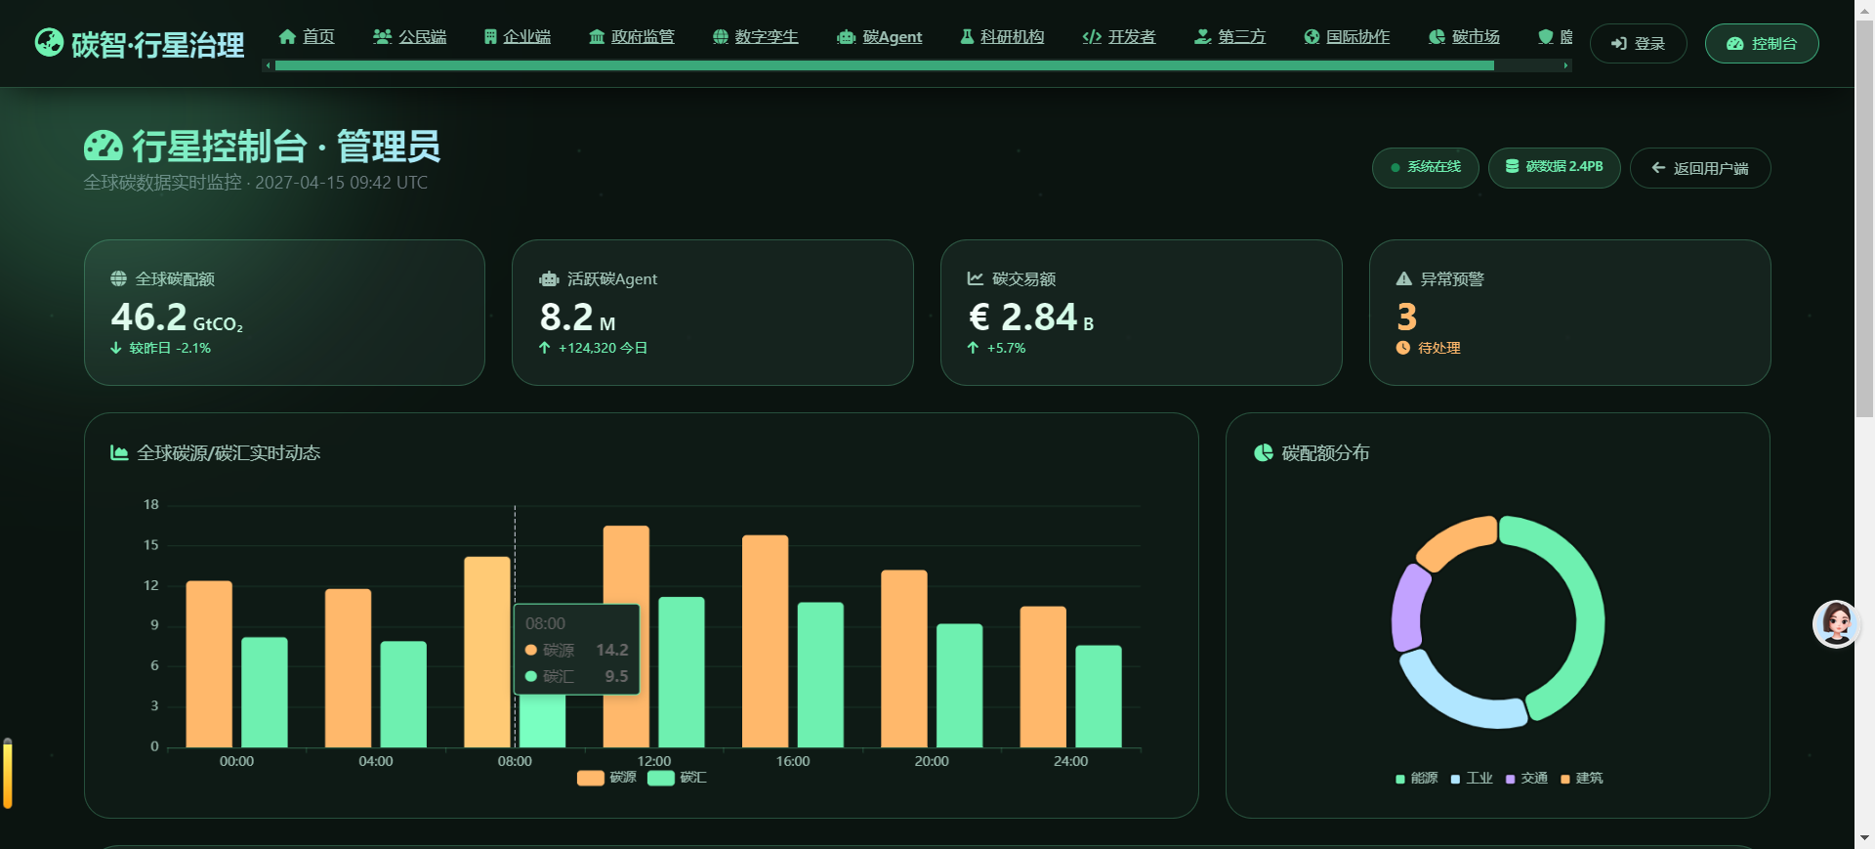Click the page scrollbar's down arrow

[1864, 838]
